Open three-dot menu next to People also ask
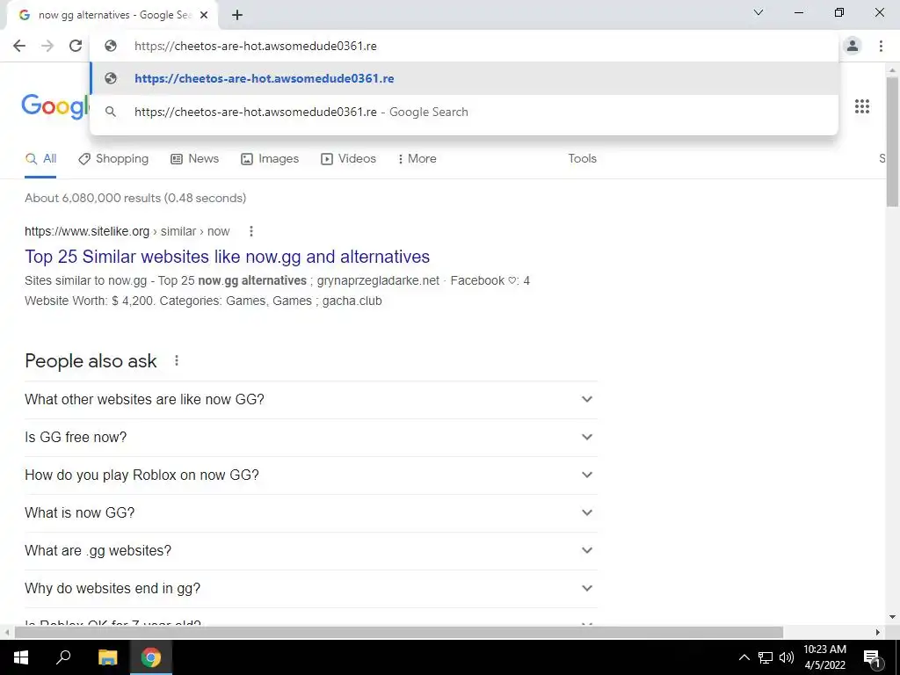Viewport: 900px width, 675px height. click(177, 360)
